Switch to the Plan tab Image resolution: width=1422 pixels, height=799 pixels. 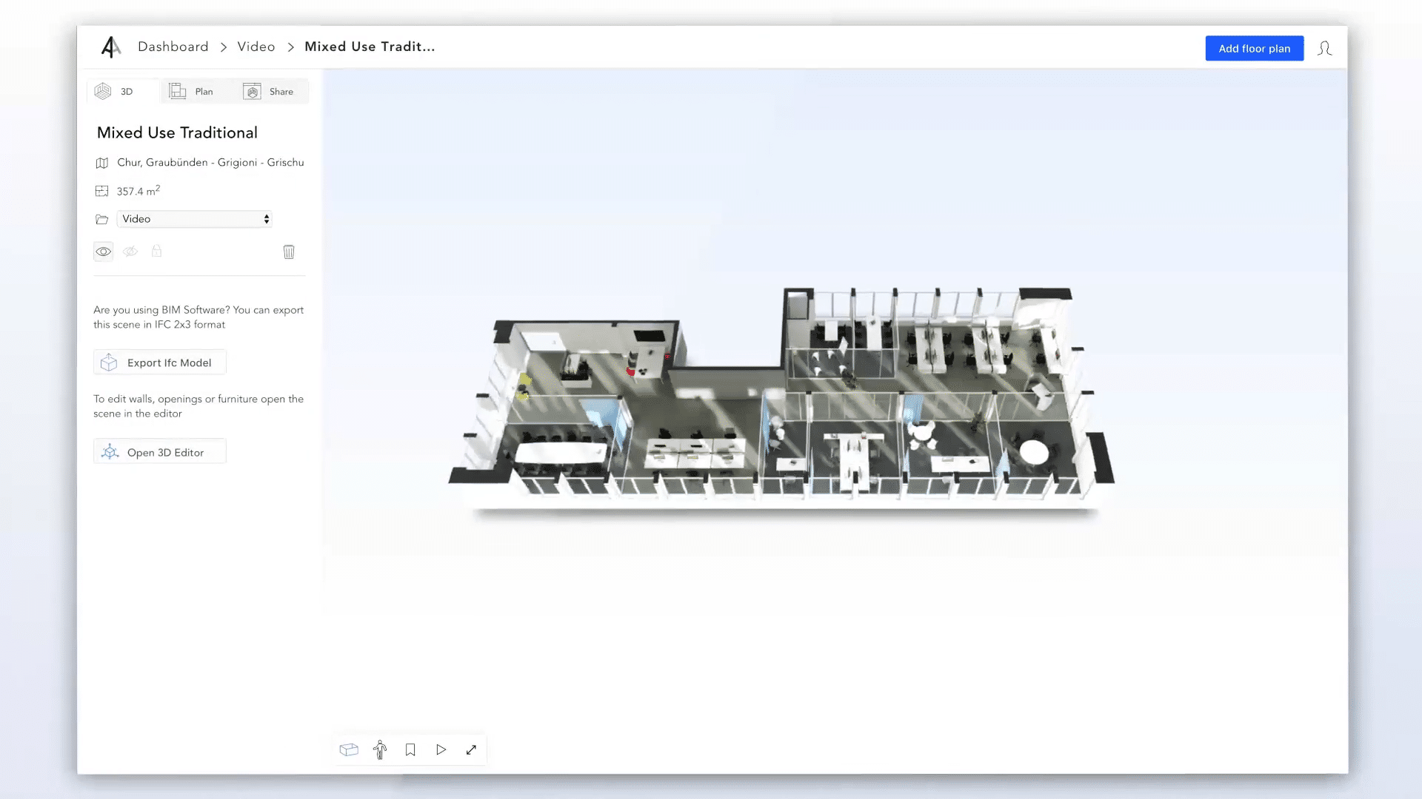(191, 91)
